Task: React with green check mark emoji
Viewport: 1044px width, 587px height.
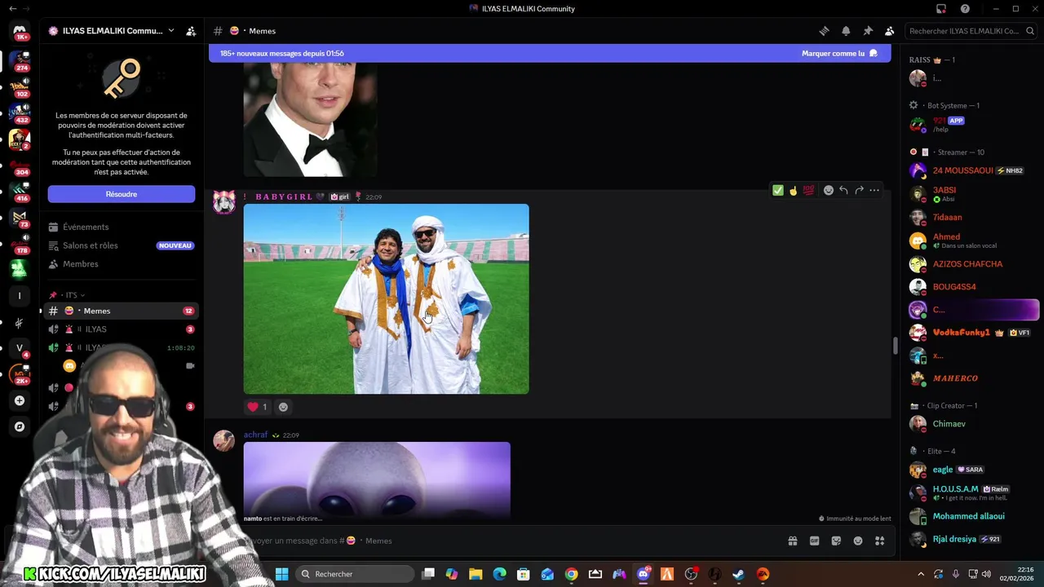Action: click(x=778, y=190)
